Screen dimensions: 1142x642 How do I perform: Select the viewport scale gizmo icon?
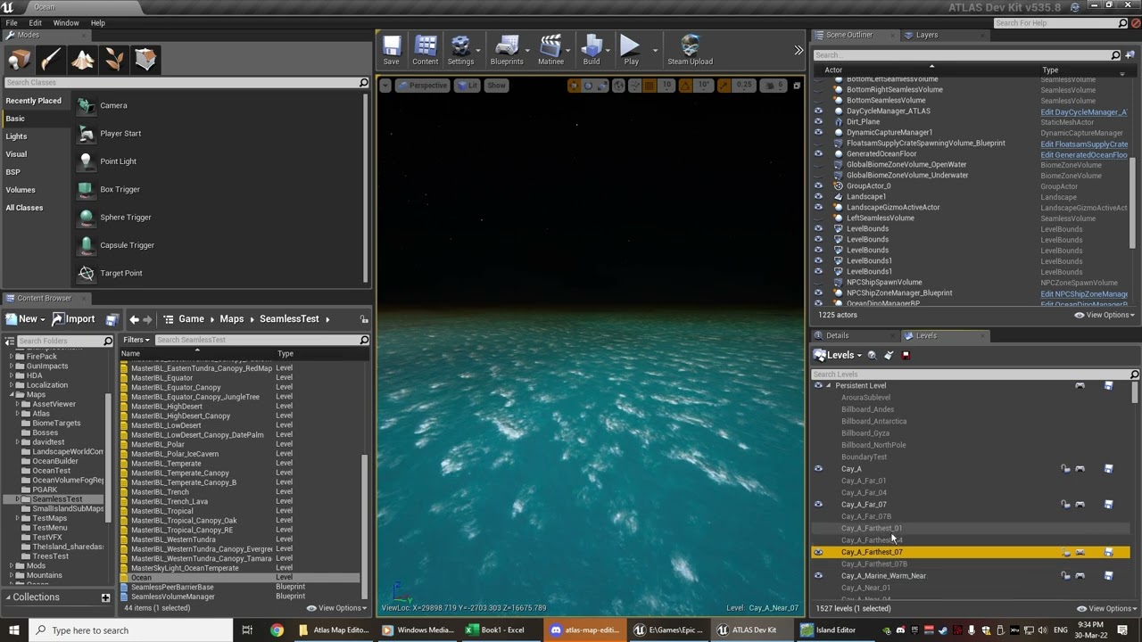[x=602, y=86]
